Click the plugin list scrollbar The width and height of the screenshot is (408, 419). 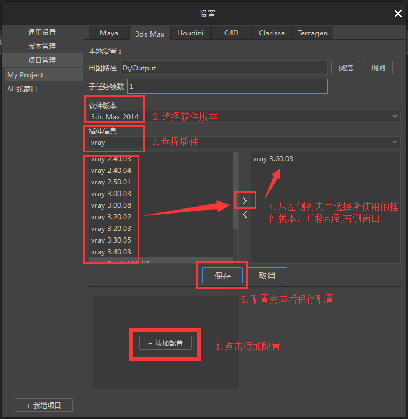235,191
